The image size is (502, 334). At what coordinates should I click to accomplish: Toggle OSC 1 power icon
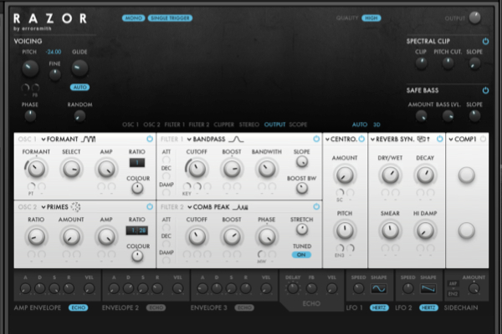[x=150, y=139]
